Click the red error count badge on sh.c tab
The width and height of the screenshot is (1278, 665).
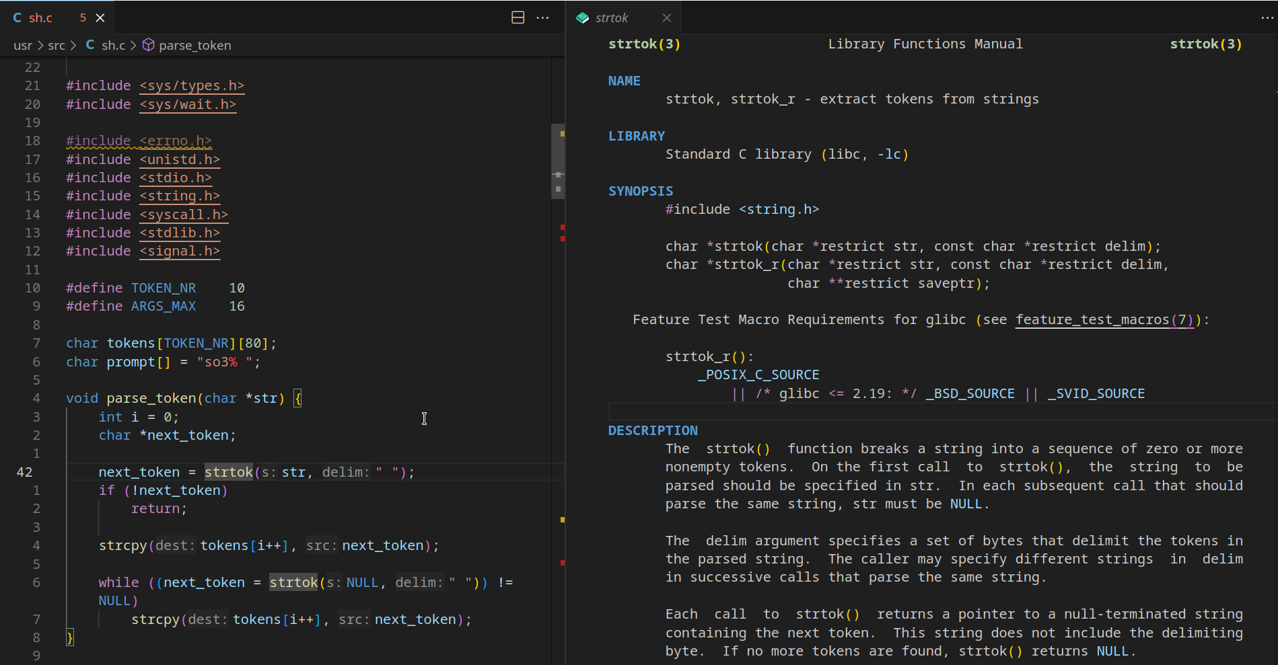[83, 17]
